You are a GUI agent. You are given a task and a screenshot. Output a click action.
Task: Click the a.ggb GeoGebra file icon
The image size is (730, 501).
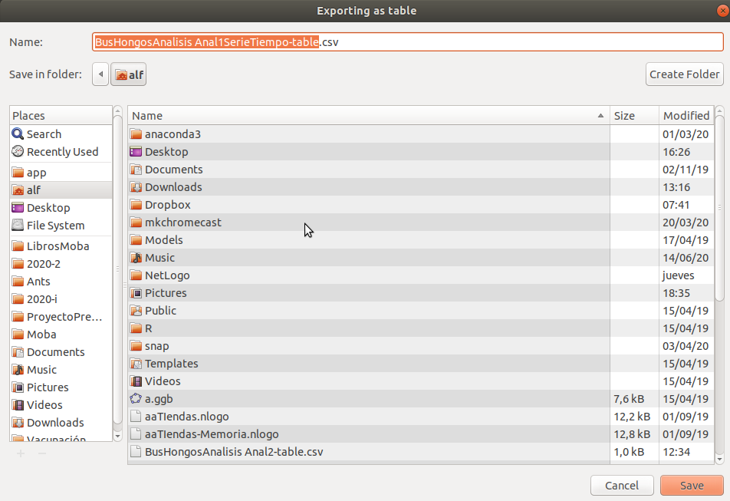136,398
